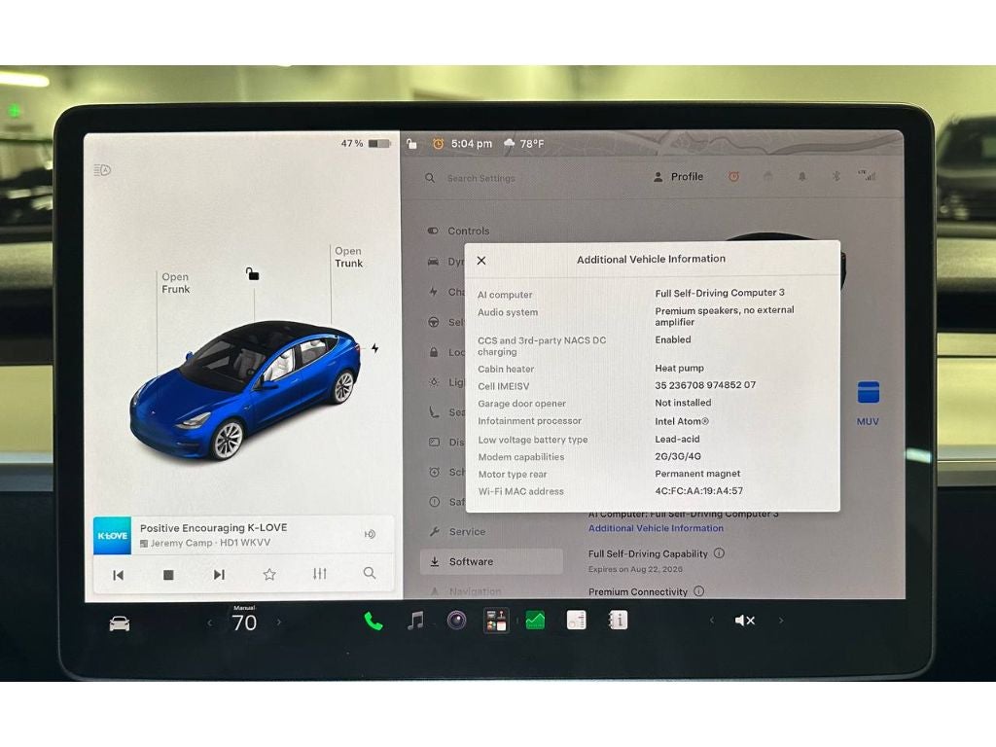Tap the notifications bell icon

click(x=801, y=177)
